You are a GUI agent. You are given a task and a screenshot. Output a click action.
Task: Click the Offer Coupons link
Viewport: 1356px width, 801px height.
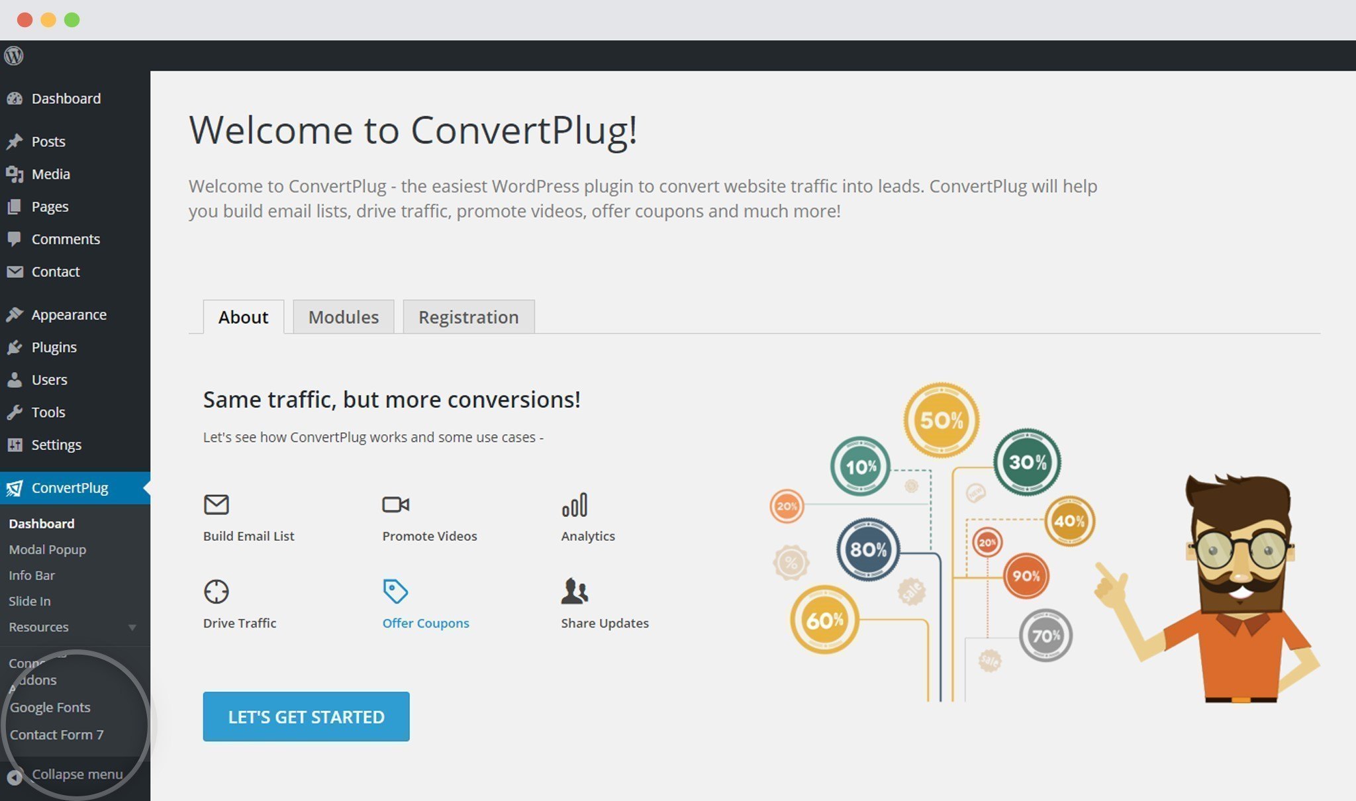(425, 623)
